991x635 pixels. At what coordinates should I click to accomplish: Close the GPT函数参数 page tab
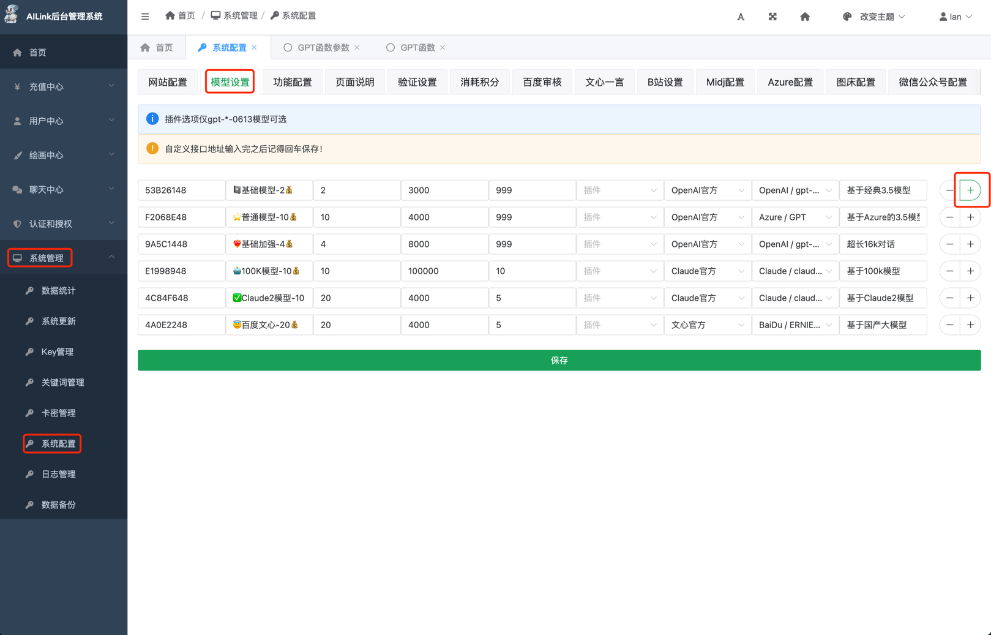pyautogui.click(x=357, y=47)
